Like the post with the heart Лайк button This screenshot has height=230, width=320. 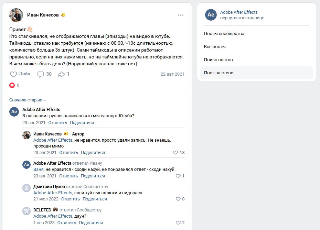[20, 74]
